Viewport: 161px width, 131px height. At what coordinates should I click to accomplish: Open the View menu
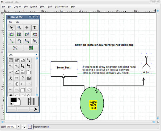26,7
